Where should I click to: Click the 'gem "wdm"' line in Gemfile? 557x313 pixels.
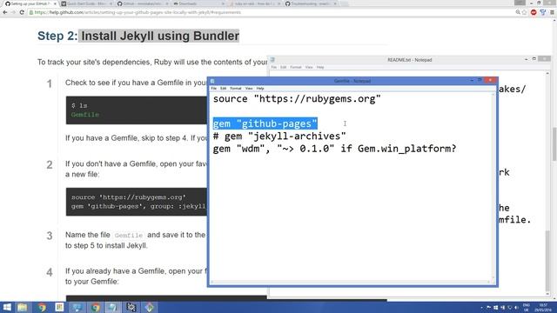point(334,149)
